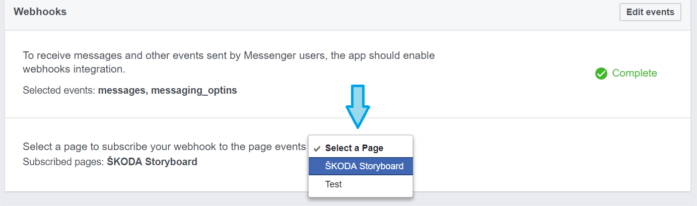
Task: Choose ŠKODA Storyboard from the page dropdown
Action: pos(361,166)
